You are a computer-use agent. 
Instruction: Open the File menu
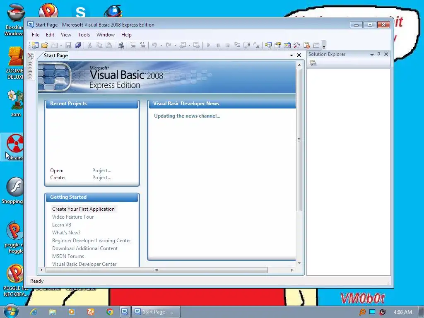coord(36,35)
